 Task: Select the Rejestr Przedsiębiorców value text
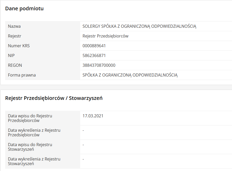106,36
